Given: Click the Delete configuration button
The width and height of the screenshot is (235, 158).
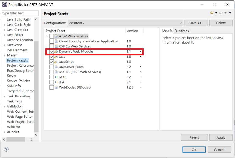Looking at the screenshot, I should (x=221, y=23).
